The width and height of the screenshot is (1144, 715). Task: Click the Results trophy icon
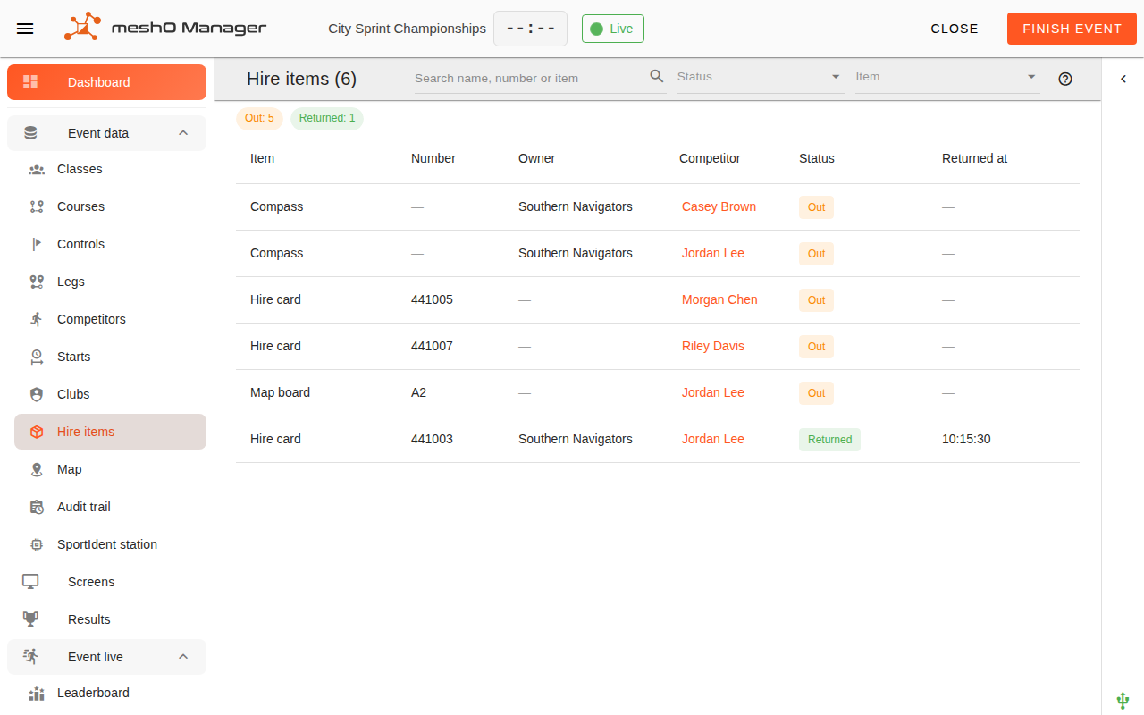[x=31, y=618]
